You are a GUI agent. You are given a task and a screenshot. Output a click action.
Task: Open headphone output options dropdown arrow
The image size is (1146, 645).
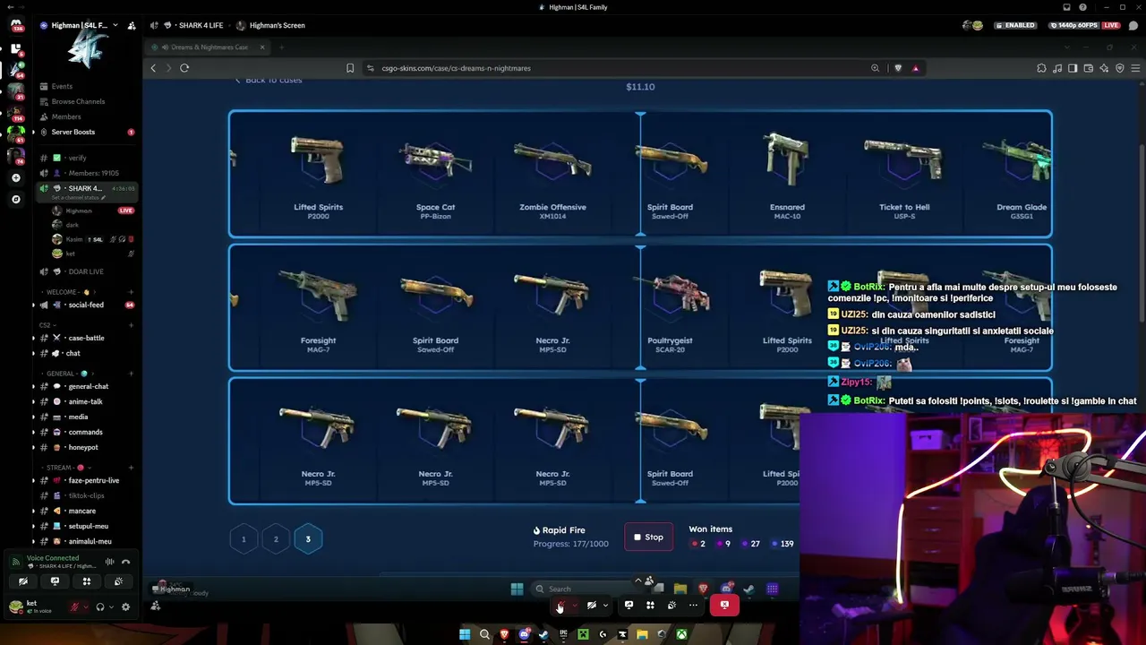pos(111,606)
